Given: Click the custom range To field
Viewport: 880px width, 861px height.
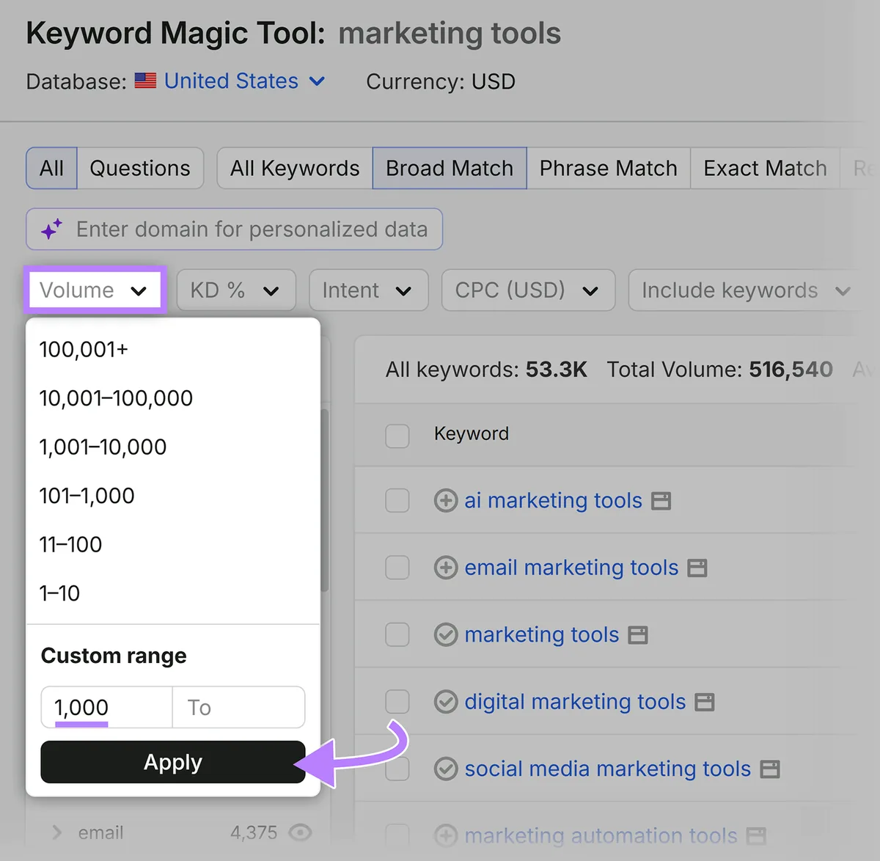Looking at the screenshot, I should pyautogui.click(x=239, y=708).
